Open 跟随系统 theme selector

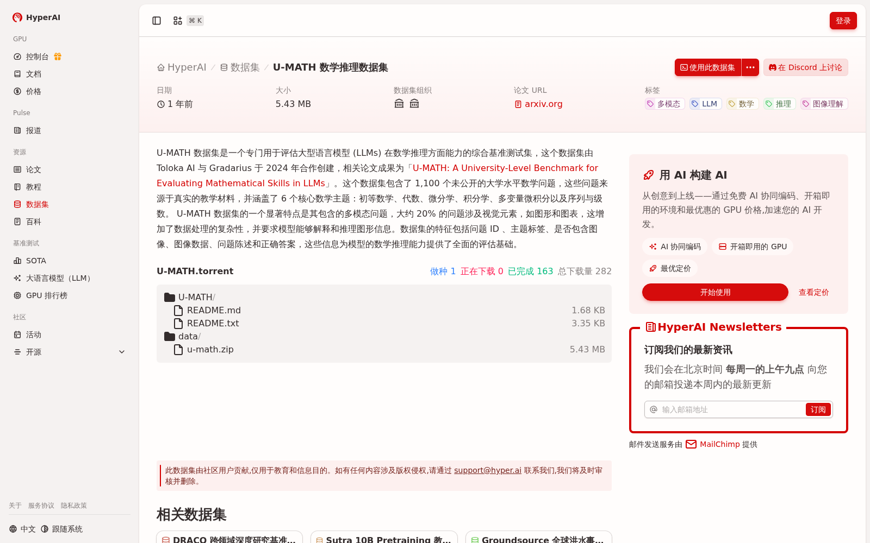tap(61, 529)
